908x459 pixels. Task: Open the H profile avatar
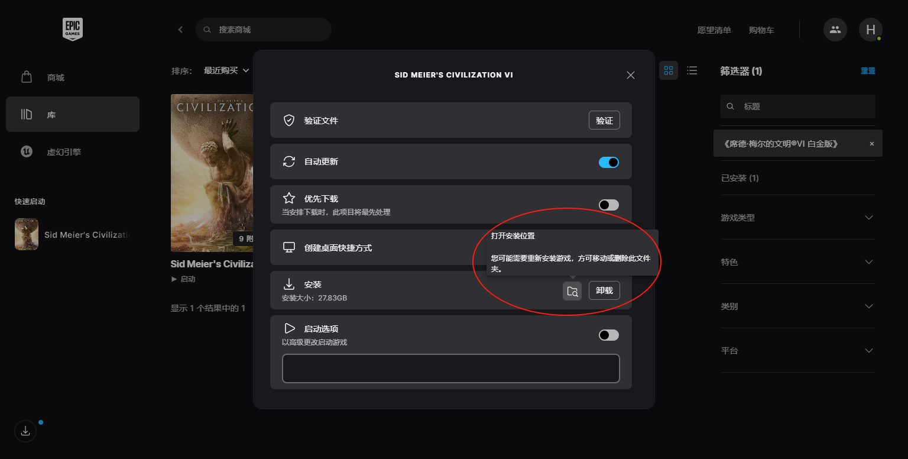871,30
